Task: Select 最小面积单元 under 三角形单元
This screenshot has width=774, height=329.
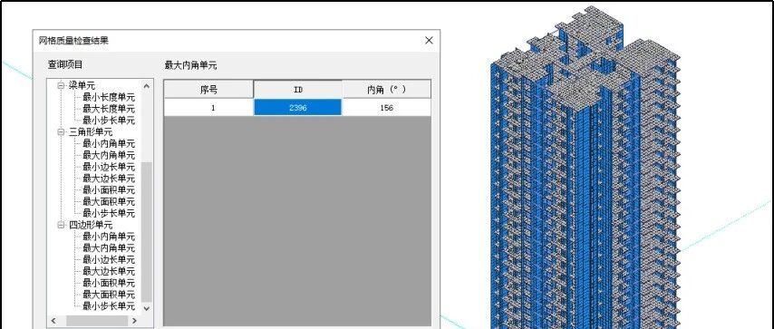Action: pos(109,189)
